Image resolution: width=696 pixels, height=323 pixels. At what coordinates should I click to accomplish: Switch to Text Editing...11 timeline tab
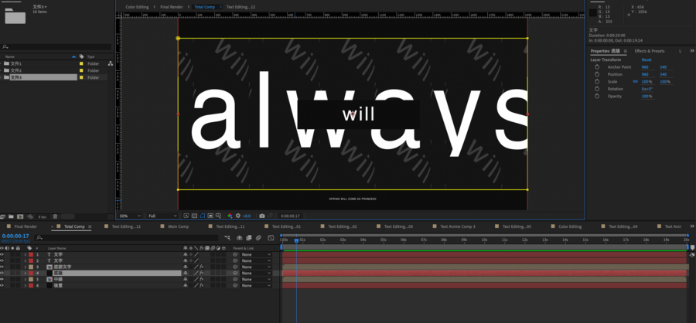(230, 226)
